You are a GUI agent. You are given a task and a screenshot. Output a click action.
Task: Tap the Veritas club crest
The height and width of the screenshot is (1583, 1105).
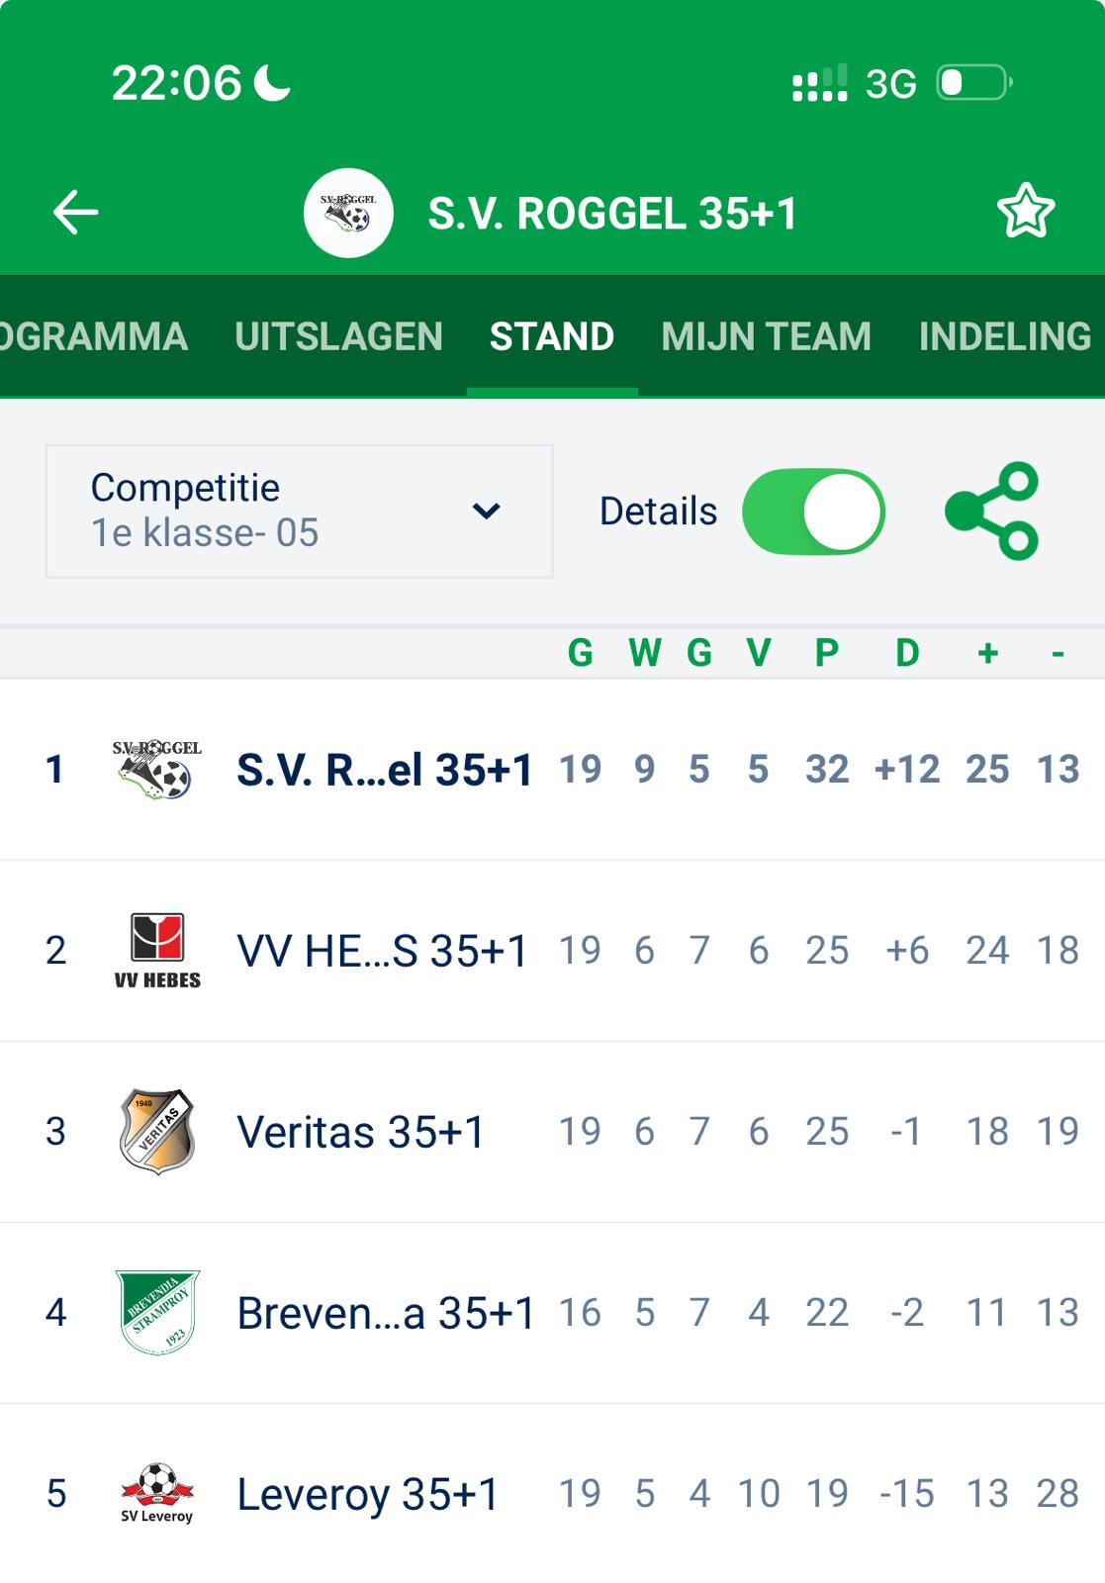(157, 1131)
